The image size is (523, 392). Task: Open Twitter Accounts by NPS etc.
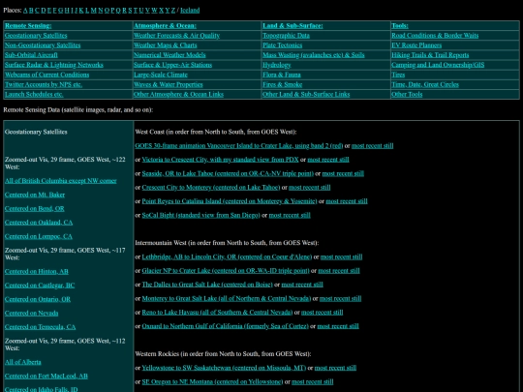(x=44, y=84)
